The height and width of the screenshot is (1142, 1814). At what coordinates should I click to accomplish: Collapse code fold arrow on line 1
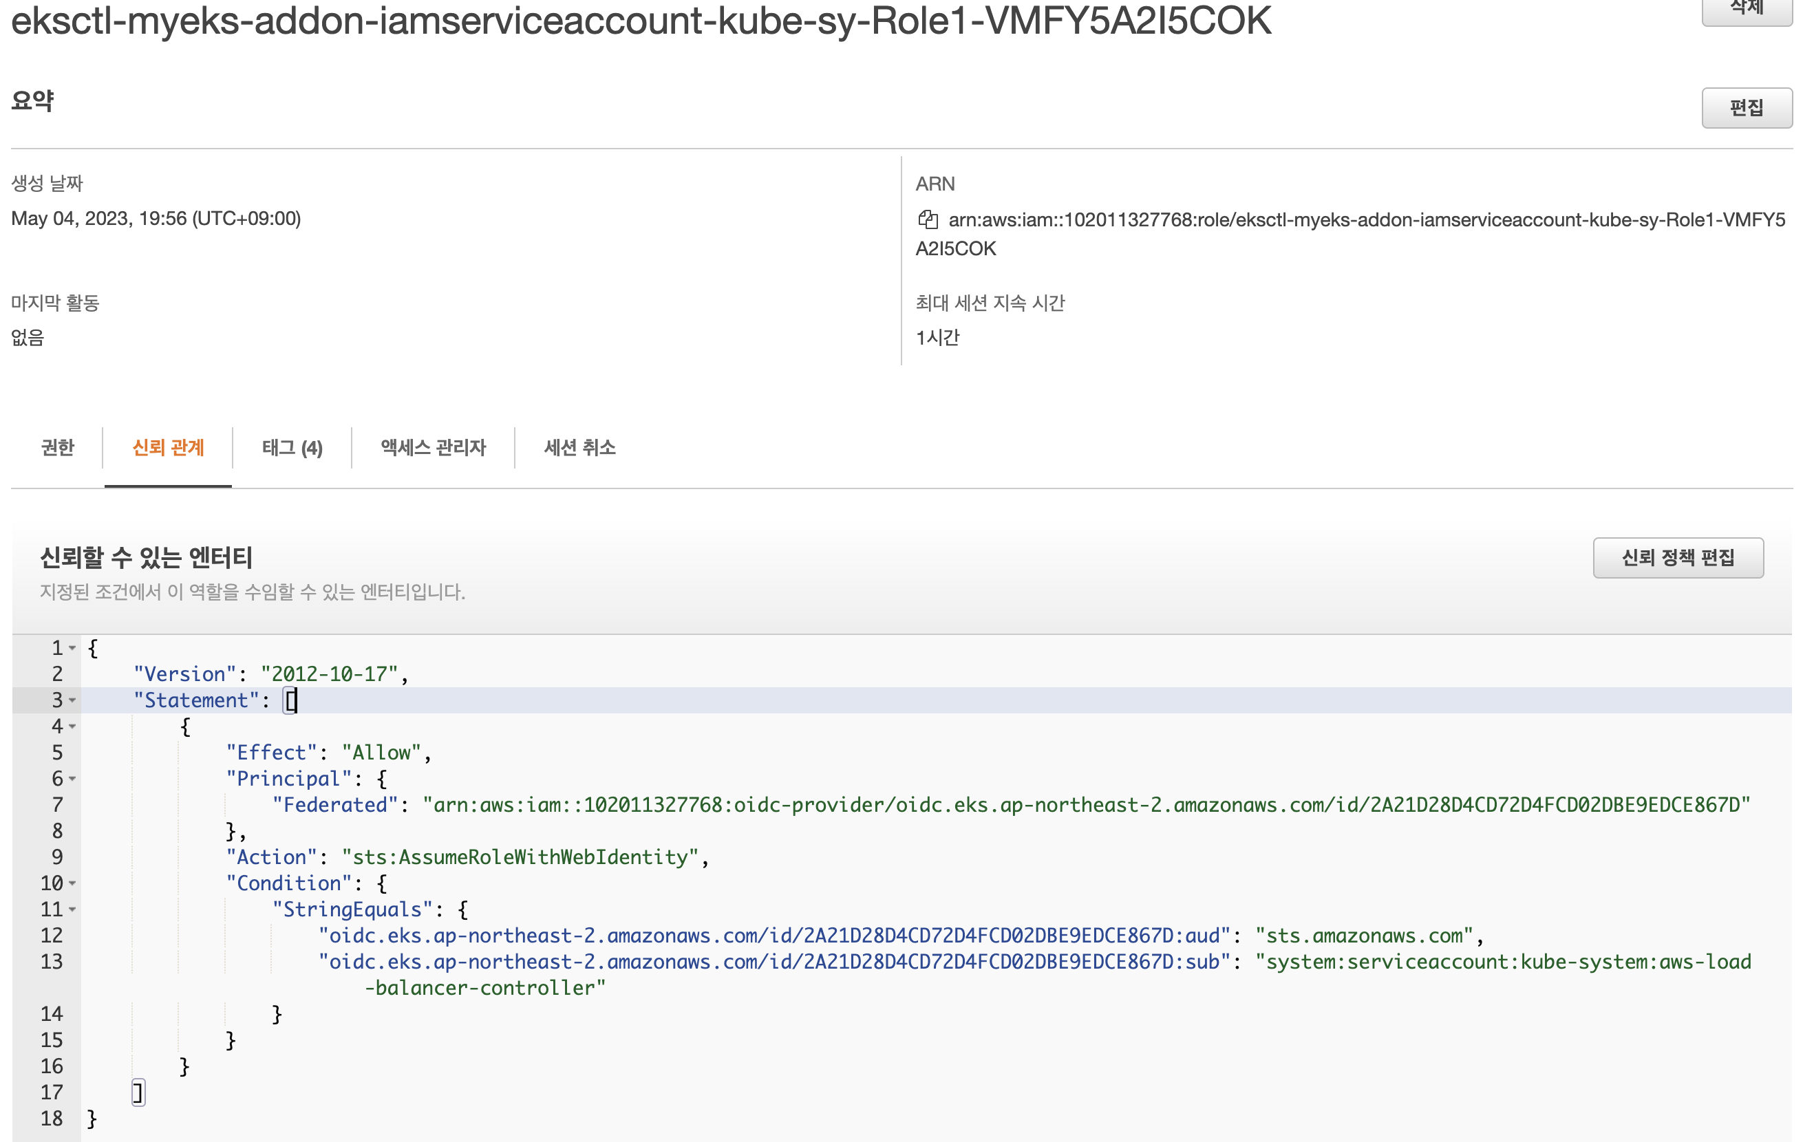(72, 648)
